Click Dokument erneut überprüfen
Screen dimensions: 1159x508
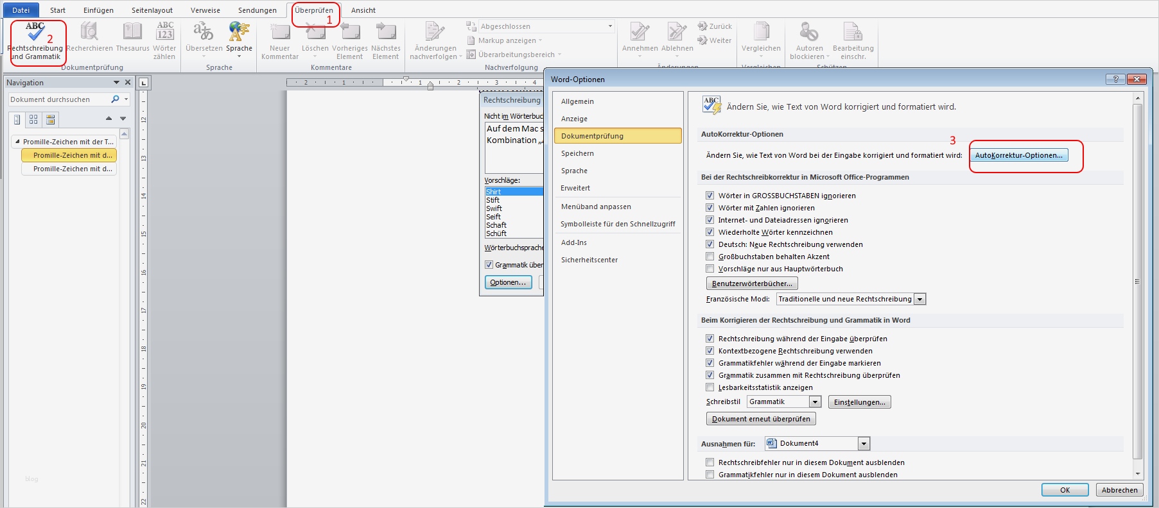tap(761, 419)
